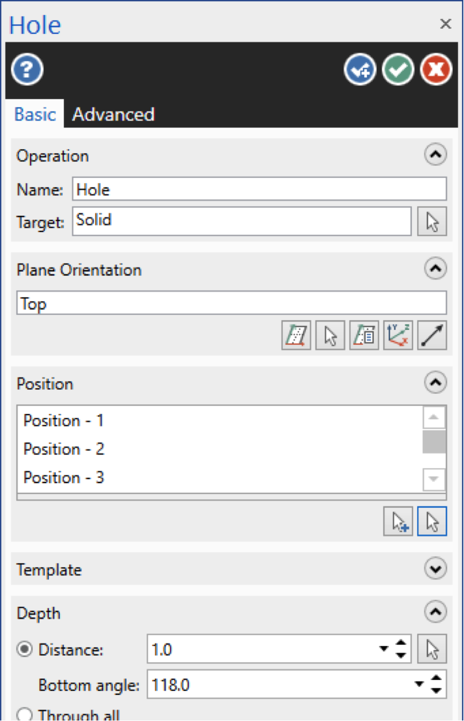
Task: Select the sketch plane icon under Plane Orientation
Action: click(x=296, y=335)
